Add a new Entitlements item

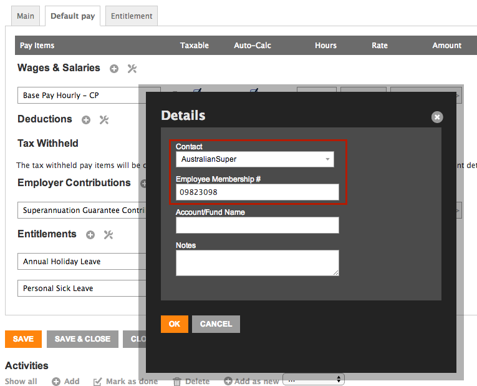(x=90, y=235)
